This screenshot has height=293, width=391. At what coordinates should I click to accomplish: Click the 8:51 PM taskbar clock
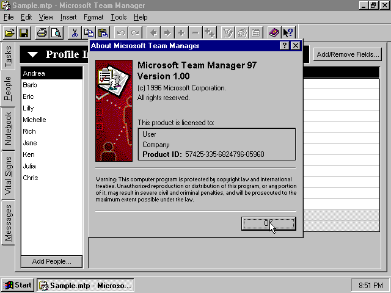click(371, 285)
